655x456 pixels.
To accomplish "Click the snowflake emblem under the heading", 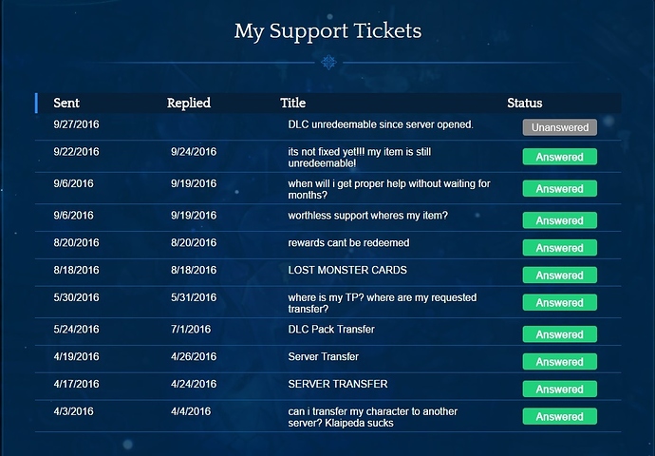I will [328, 63].
